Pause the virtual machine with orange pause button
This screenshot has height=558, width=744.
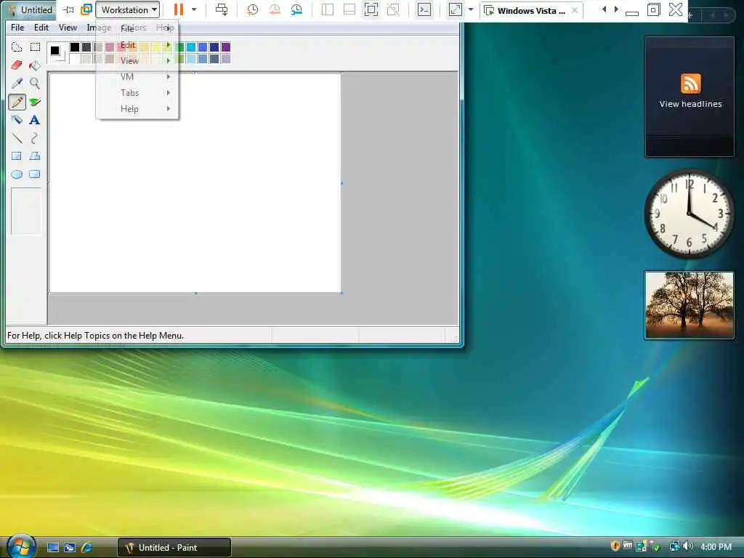click(179, 9)
